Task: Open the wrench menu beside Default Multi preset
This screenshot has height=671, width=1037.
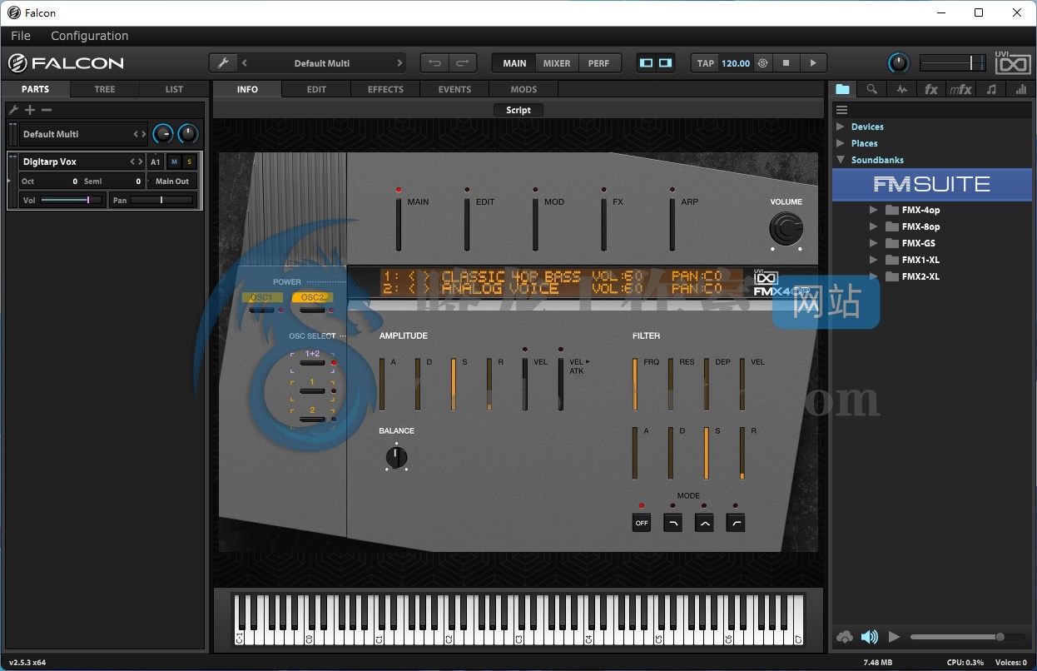Action: click(222, 63)
